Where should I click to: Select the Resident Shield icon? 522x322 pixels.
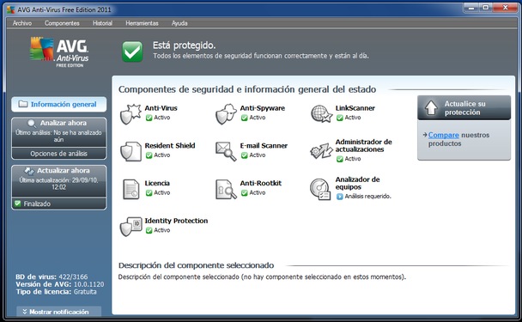(130, 151)
